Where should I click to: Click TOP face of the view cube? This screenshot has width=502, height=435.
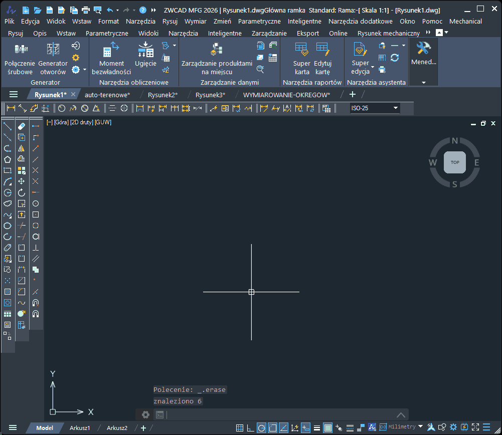[x=455, y=162]
